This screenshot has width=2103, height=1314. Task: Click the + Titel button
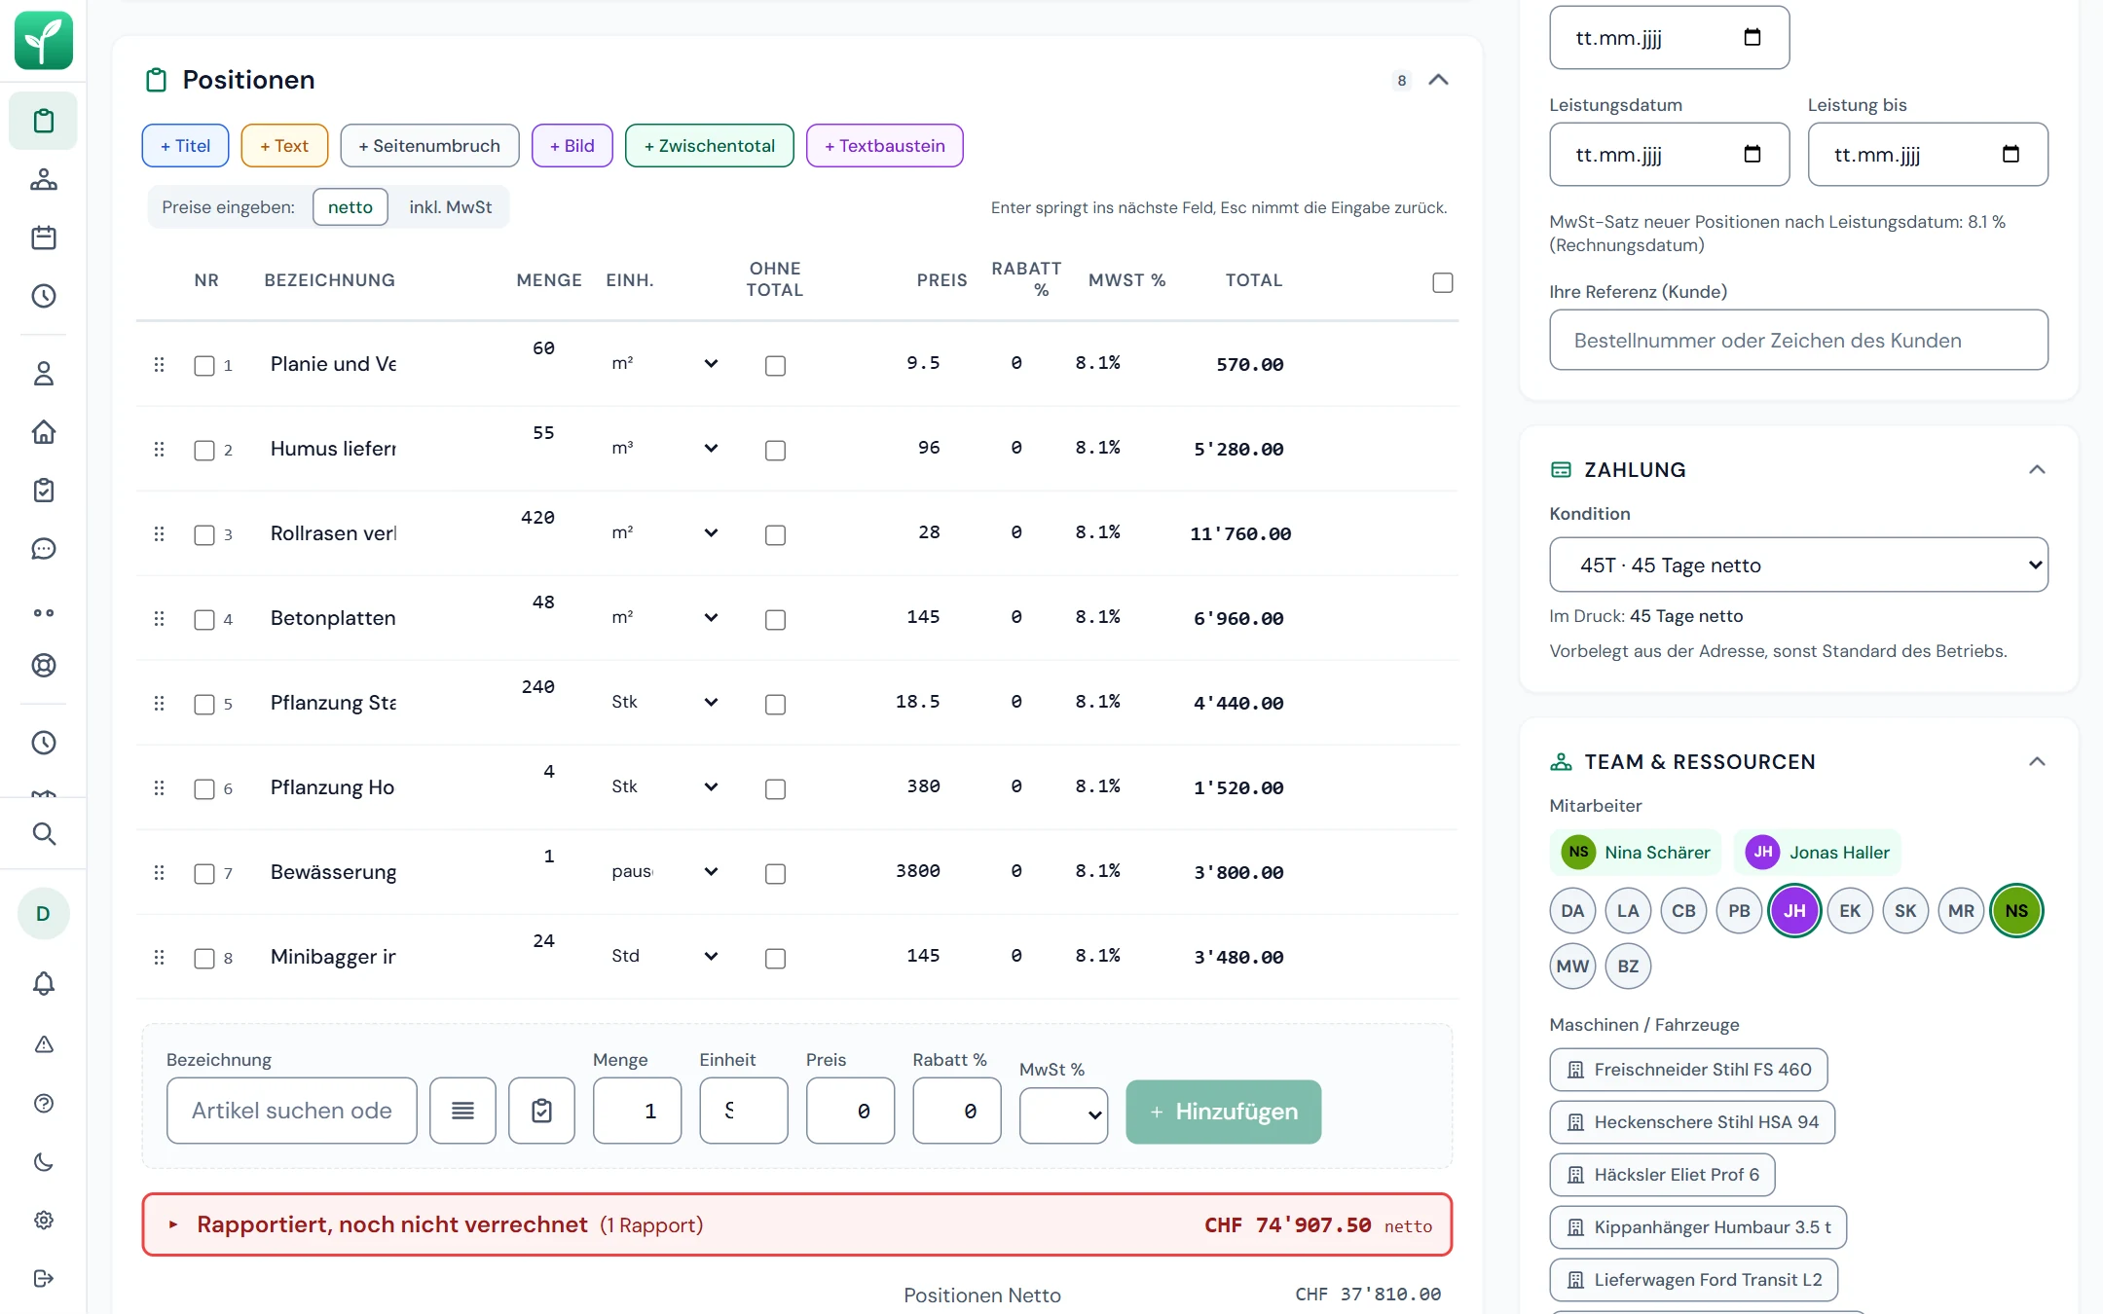[x=185, y=145]
